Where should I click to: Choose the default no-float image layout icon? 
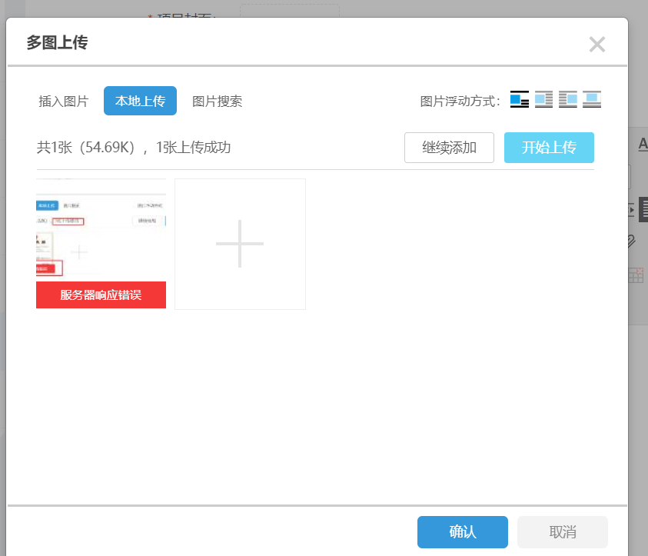520,100
